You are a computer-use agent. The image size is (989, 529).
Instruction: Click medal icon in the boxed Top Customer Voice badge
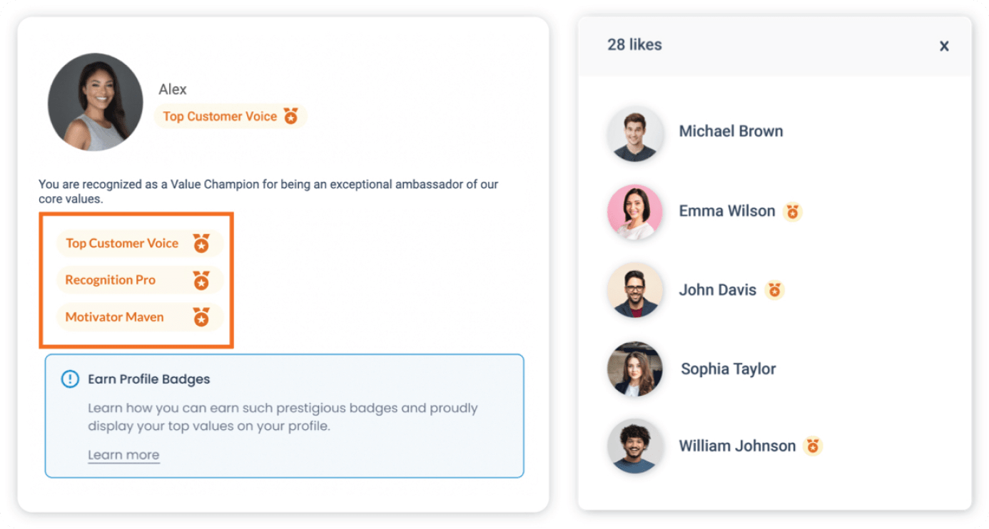click(x=201, y=244)
